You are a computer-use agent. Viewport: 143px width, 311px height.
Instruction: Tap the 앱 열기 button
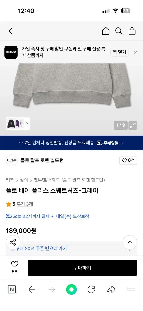(x=120, y=52)
